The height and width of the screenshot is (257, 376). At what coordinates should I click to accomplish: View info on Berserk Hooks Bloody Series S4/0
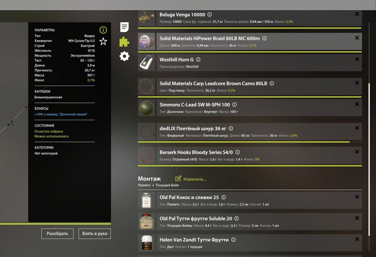tap(238, 152)
